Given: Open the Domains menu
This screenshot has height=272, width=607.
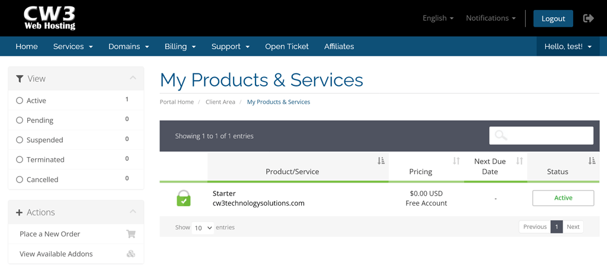Looking at the screenshot, I should coord(129,46).
